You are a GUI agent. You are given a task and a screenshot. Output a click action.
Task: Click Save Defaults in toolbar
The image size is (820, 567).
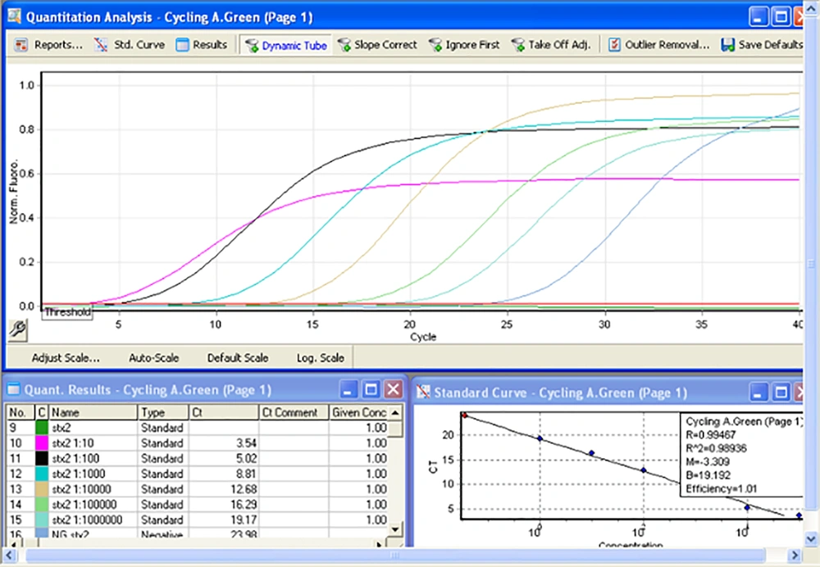pyautogui.click(x=762, y=45)
